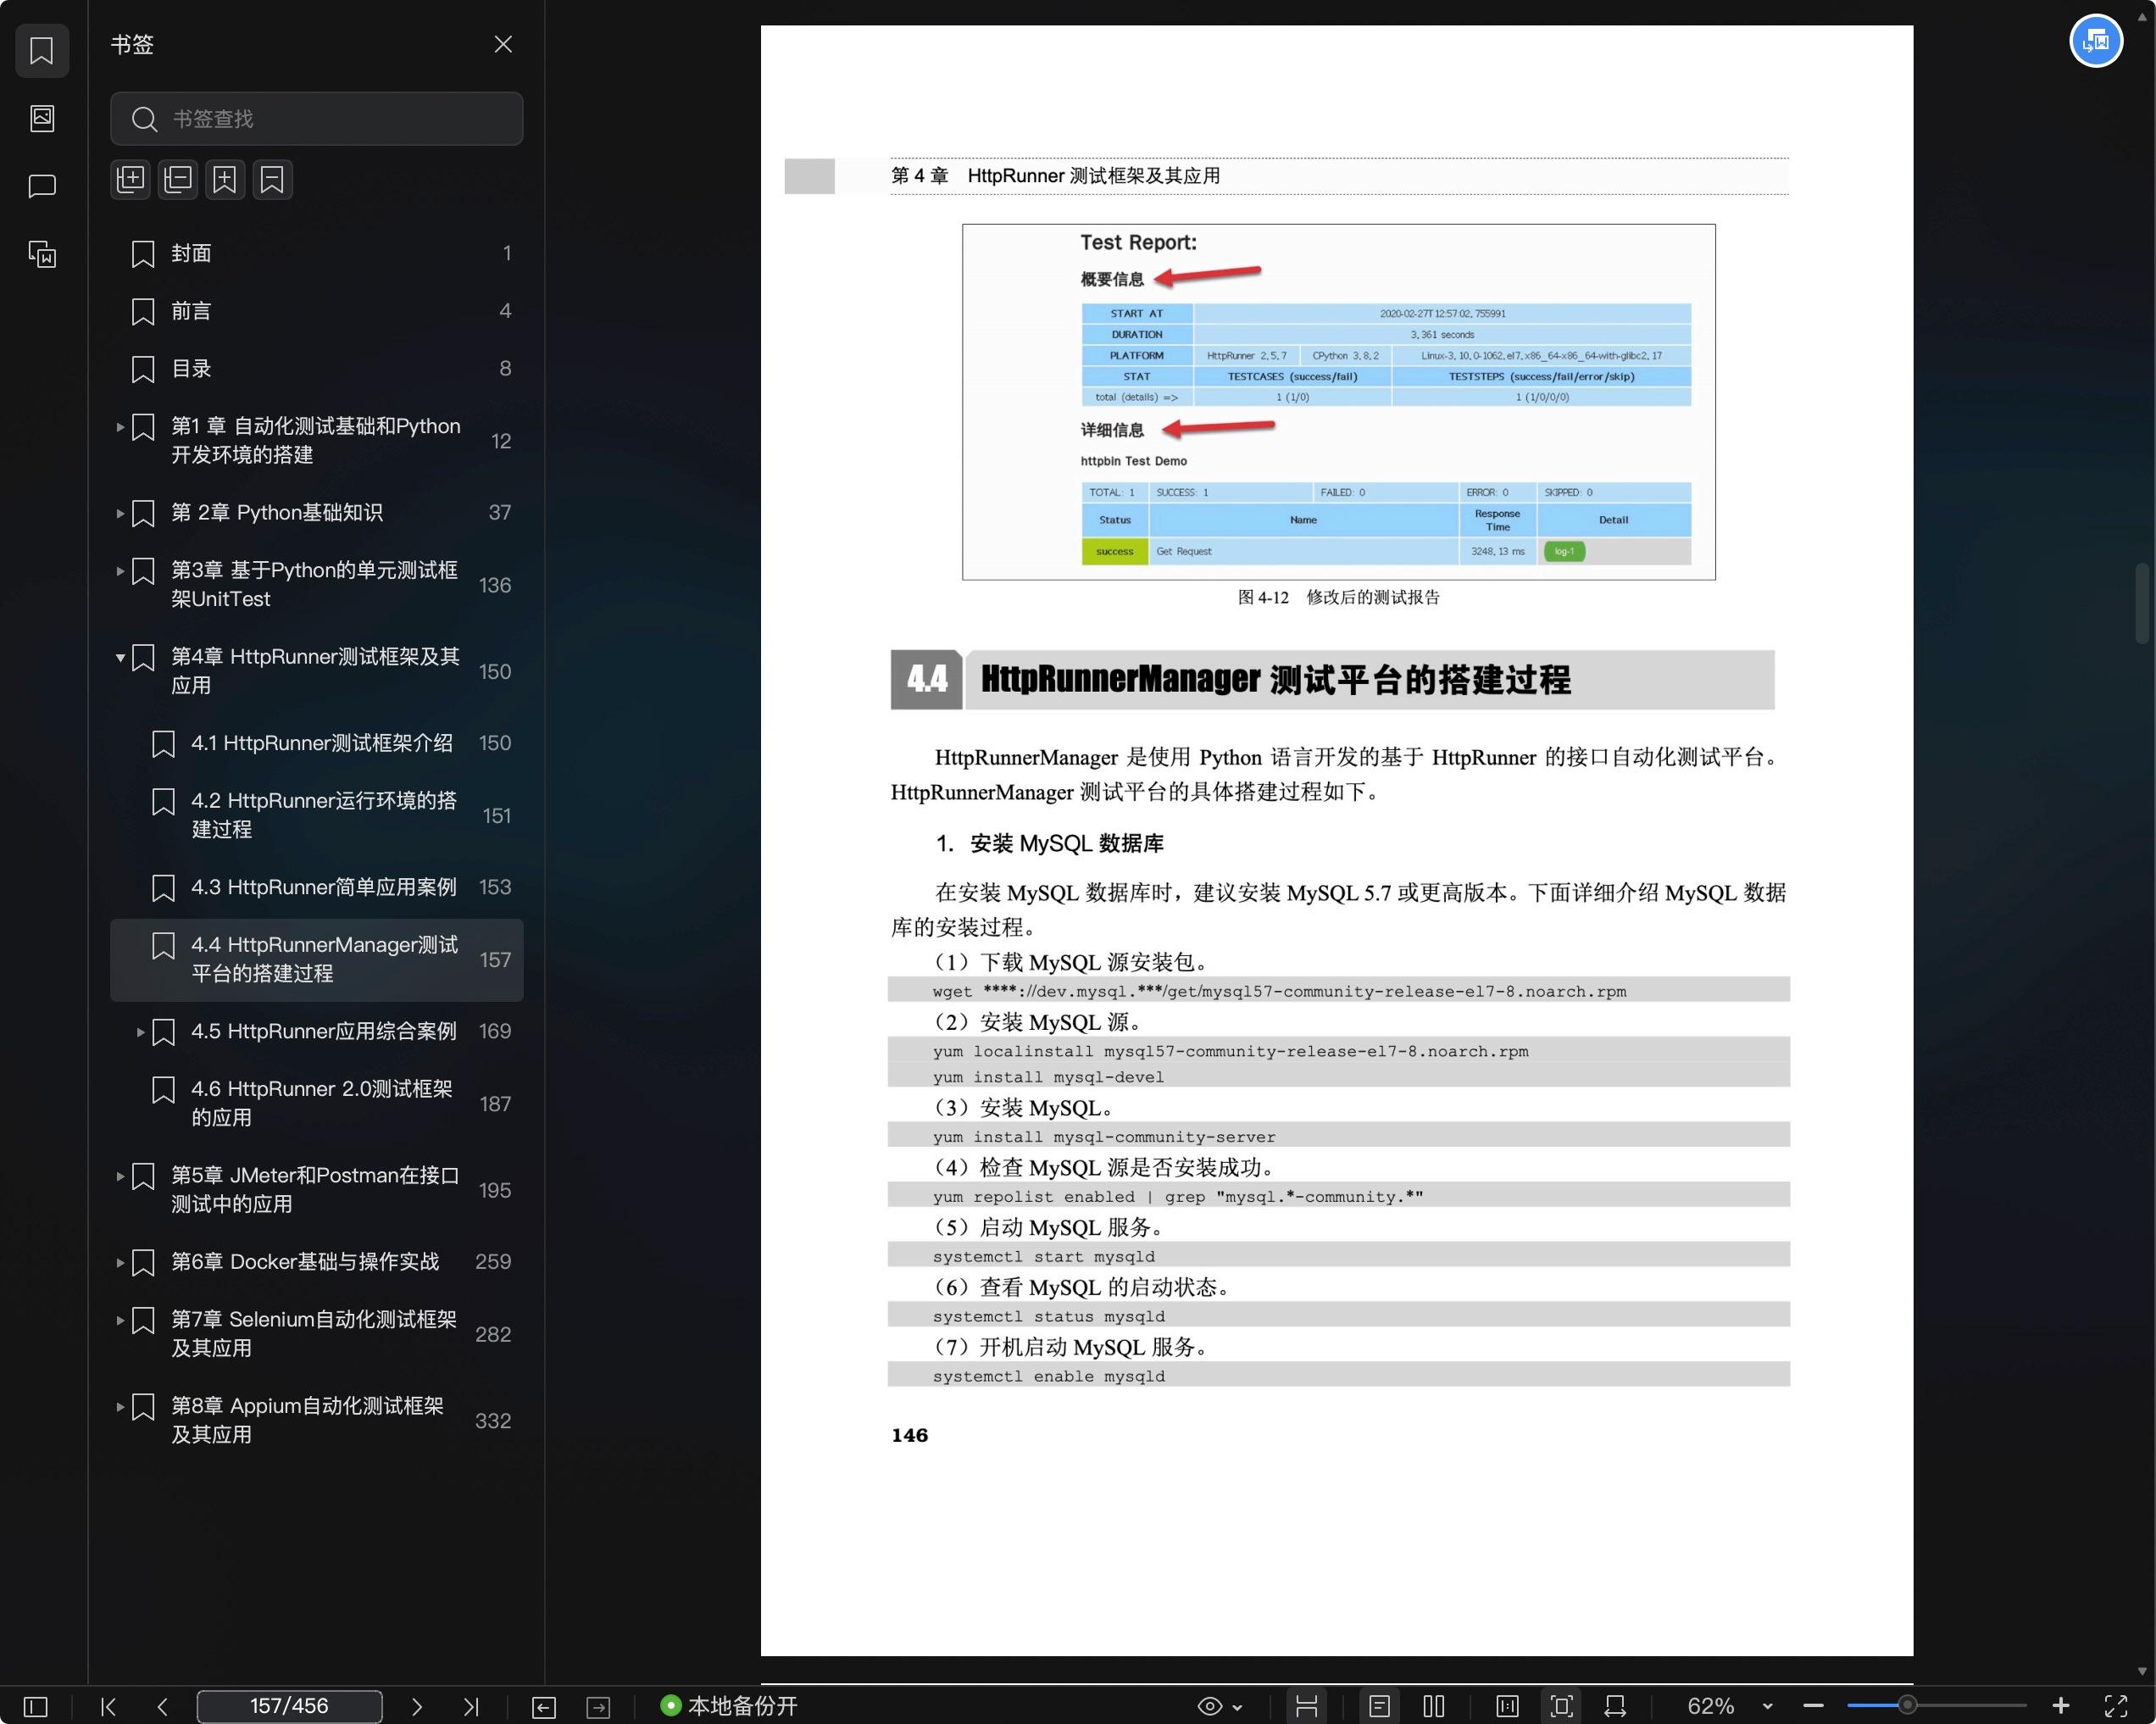Go to 4.2 HttpRunner运行环境 bookmark
Viewport: 2156px width, 1724px height.
317,815
